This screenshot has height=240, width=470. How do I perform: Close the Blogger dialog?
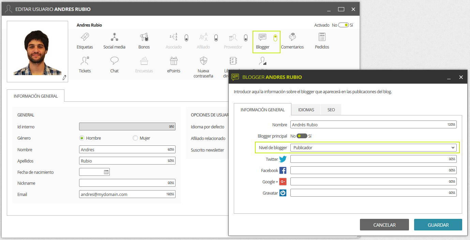click(461, 77)
